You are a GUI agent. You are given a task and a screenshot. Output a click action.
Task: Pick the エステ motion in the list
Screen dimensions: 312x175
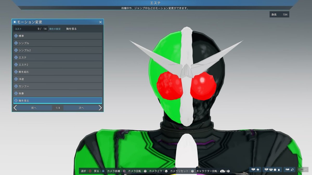58,57
